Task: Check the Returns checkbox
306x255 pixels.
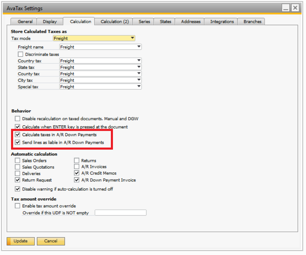Action: click(x=77, y=160)
